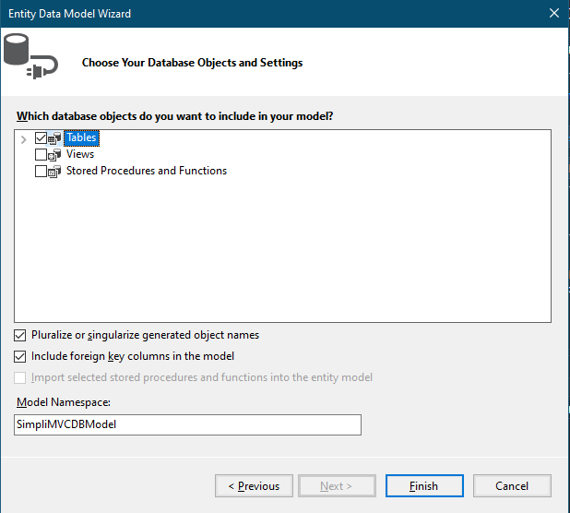Click the grayed Import selected stored procedures checkbox

[x=20, y=377]
